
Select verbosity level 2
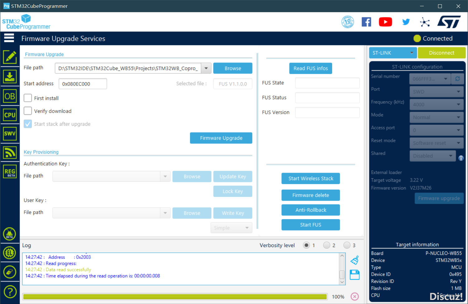tap(327, 245)
